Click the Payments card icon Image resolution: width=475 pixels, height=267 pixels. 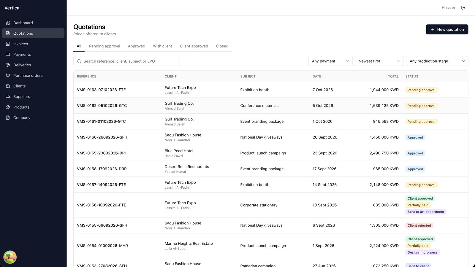tap(8, 54)
